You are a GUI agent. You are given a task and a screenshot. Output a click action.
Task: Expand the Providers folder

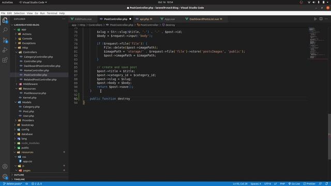coord(28,120)
